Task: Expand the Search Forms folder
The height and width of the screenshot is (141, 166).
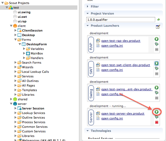Action: coord(16,63)
